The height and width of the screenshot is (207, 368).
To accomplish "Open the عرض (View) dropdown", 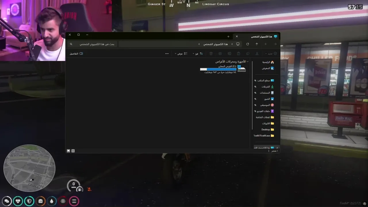I will pos(181,53).
